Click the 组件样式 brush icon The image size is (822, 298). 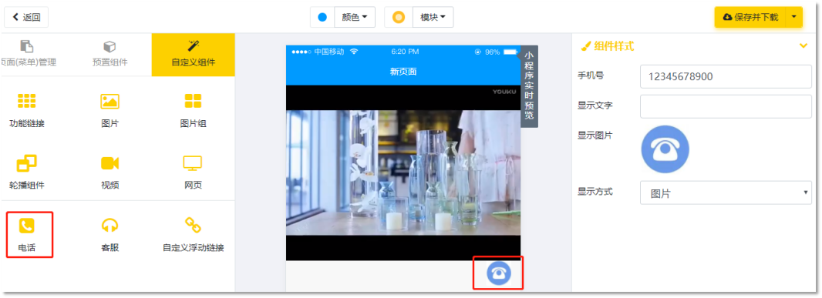[585, 47]
